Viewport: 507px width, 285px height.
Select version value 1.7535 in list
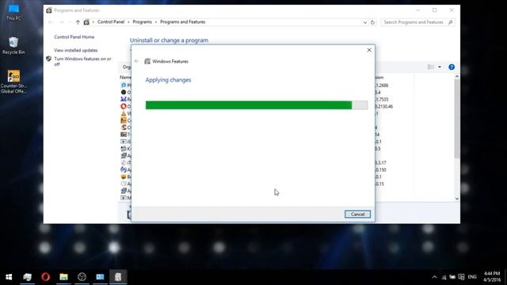click(382, 100)
